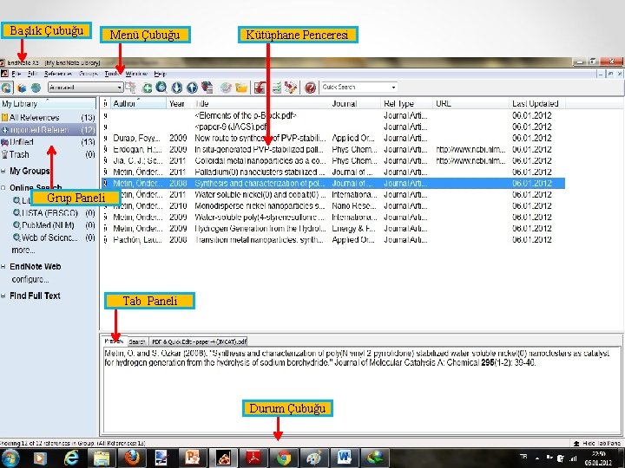
Task: Collapse the My Groups section
Action: pos(3,171)
